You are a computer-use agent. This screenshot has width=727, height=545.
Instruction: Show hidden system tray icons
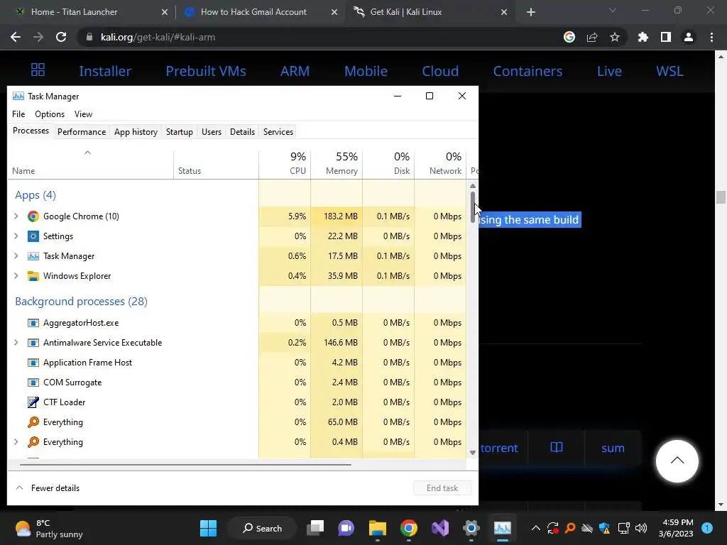tap(535, 528)
